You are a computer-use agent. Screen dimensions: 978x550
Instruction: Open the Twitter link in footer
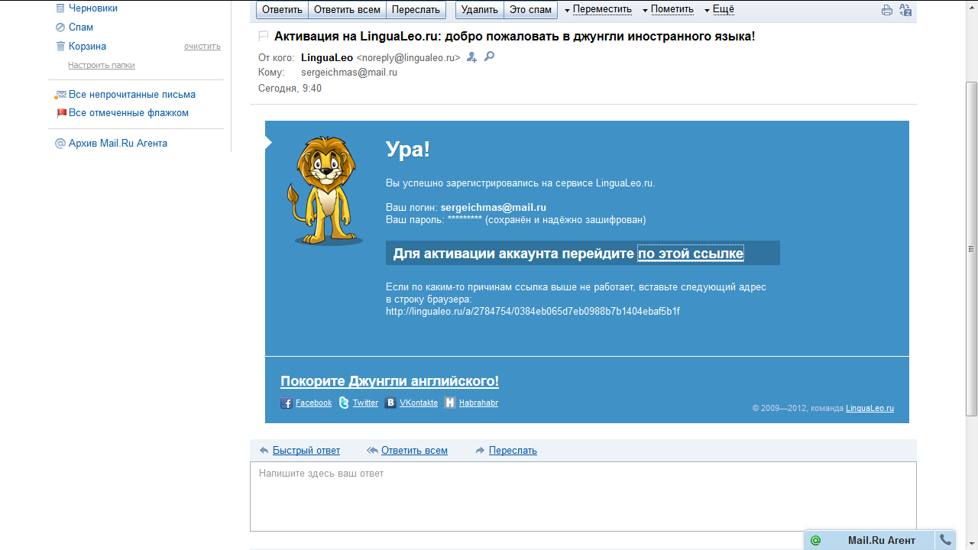[365, 403]
